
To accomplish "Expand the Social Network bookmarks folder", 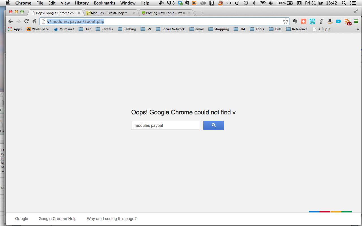I will click(x=170, y=29).
